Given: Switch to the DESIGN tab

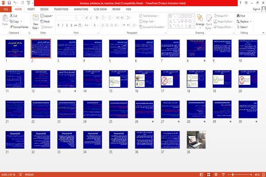Looking at the screenshot, I should pyautogui.click(x=44, y=9).
